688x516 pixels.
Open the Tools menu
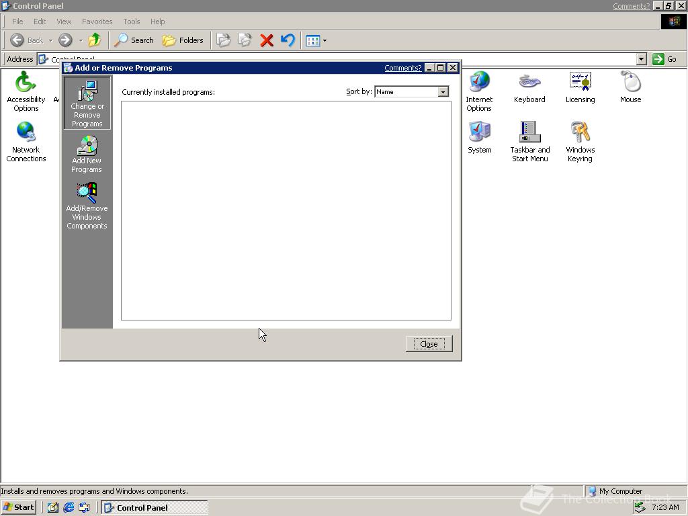click(131, 21)
